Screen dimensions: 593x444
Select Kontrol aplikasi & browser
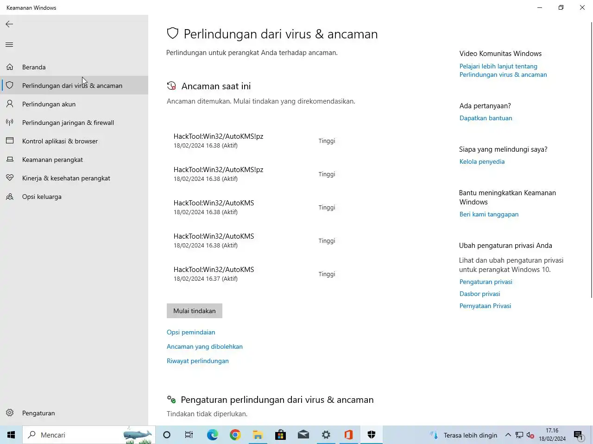tap(74, 141)
